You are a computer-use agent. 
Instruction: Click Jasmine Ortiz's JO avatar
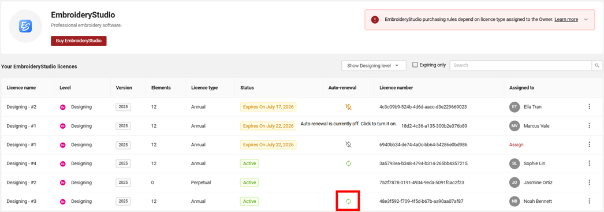514,183
